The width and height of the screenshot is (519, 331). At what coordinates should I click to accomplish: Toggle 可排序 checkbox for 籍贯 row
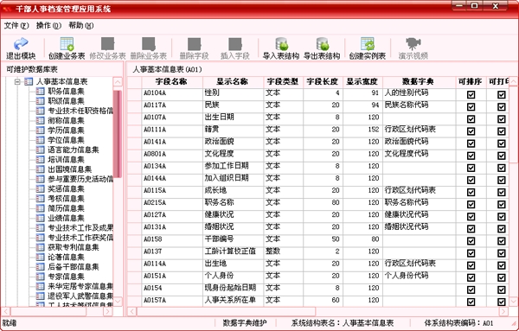(471, 131)
